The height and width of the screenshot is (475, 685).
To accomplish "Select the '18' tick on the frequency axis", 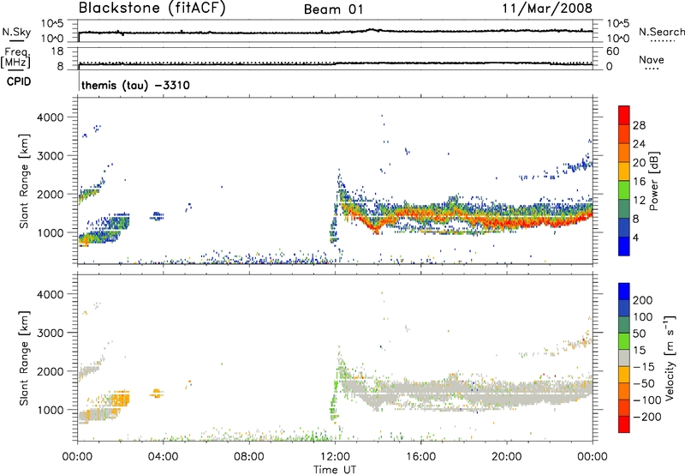I will (57, 51).
